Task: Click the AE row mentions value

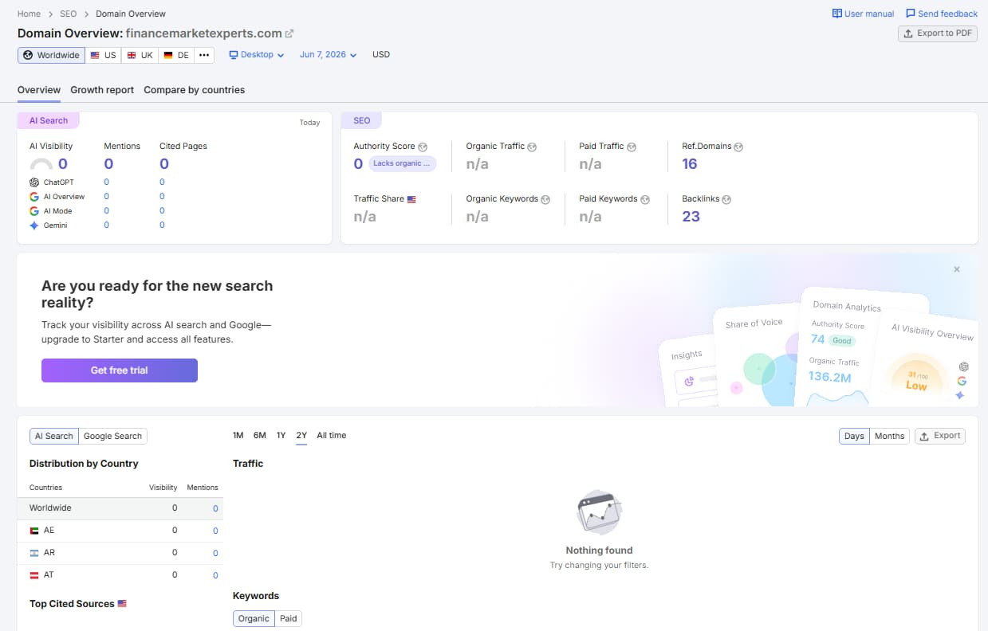Action: [215, 531]
